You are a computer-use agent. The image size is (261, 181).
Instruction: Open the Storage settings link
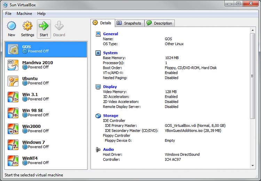pyautogui.click(x=111, y=116)
